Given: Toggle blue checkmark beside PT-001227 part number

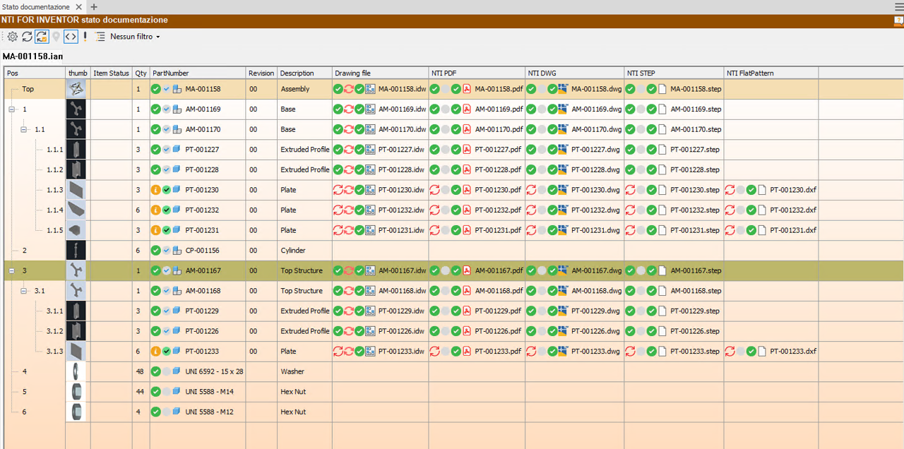Looking at the screenshot, I should click(167, 150).
